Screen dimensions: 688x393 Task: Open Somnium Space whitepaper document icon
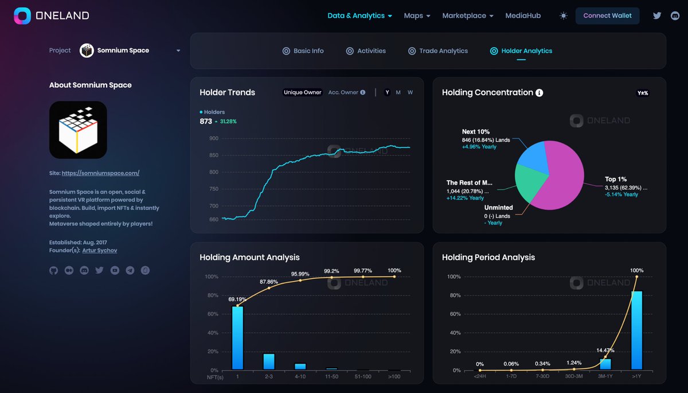pyautogui.click(x=145, y=270)
